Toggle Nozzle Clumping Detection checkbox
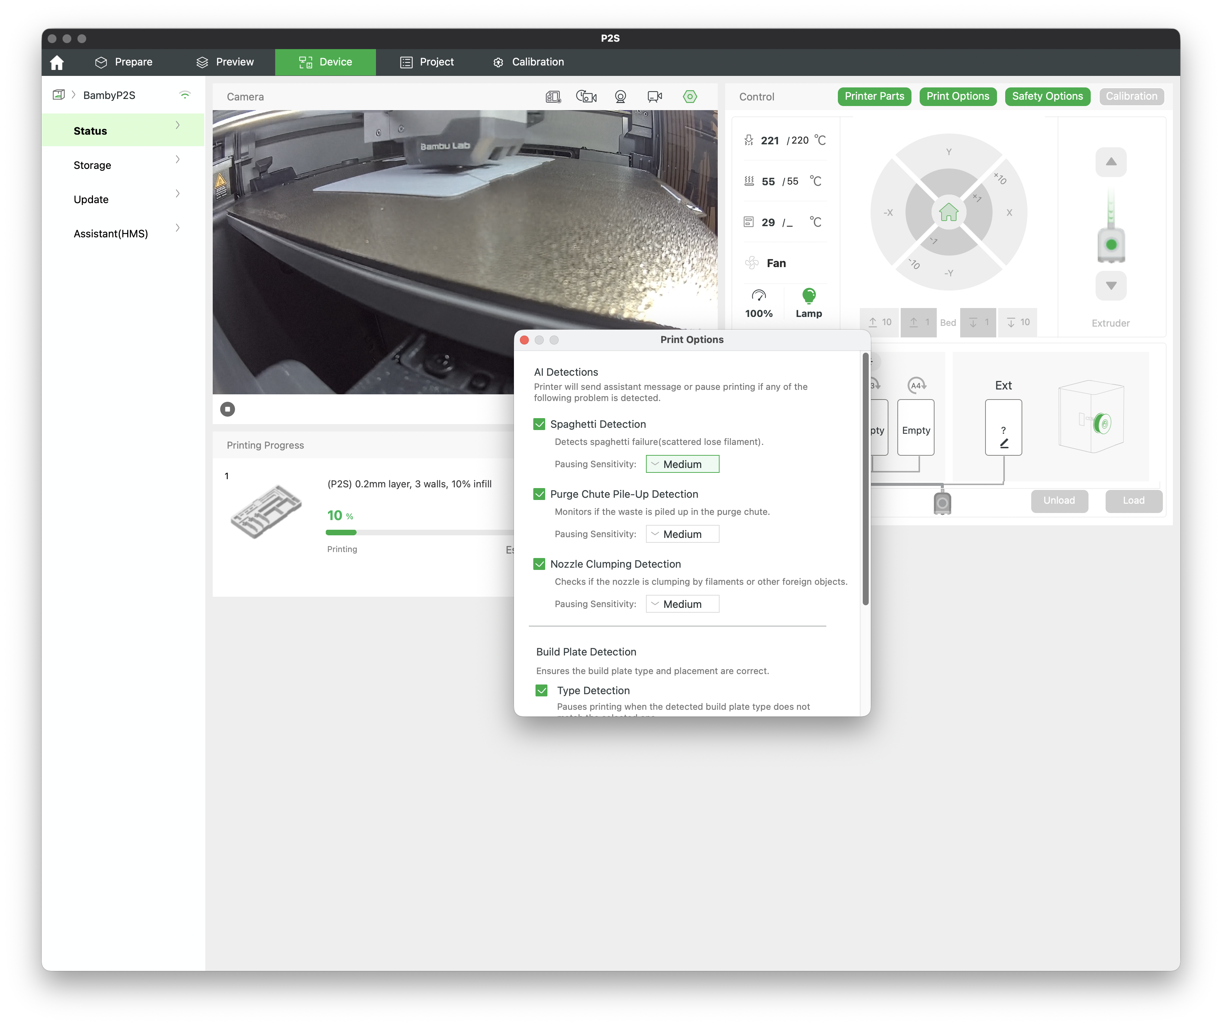The height and width of the screenshot is (1026, 1222). [x=540, y=564]
